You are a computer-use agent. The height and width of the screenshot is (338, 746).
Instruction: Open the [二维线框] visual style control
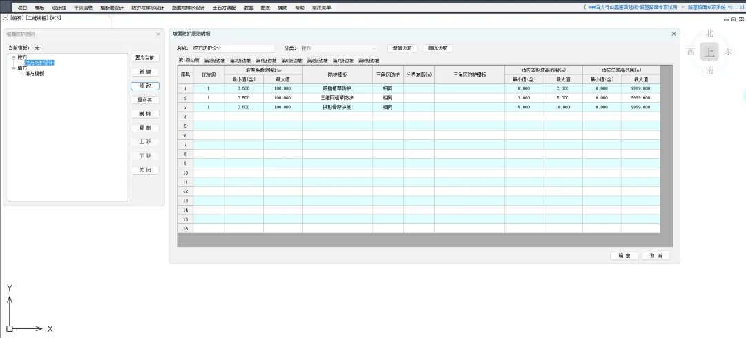point(37,17)
